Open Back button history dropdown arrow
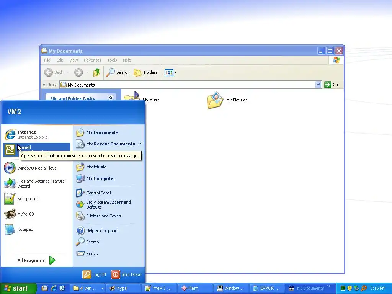This screenshot has height=294, width=392. (68, 72)
